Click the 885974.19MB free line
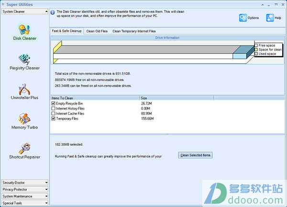This screenshot has width=287, height=207. click(89, 80)
